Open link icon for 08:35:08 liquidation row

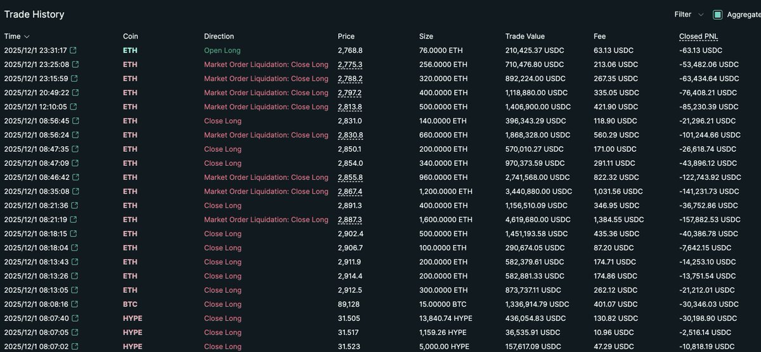75,191
